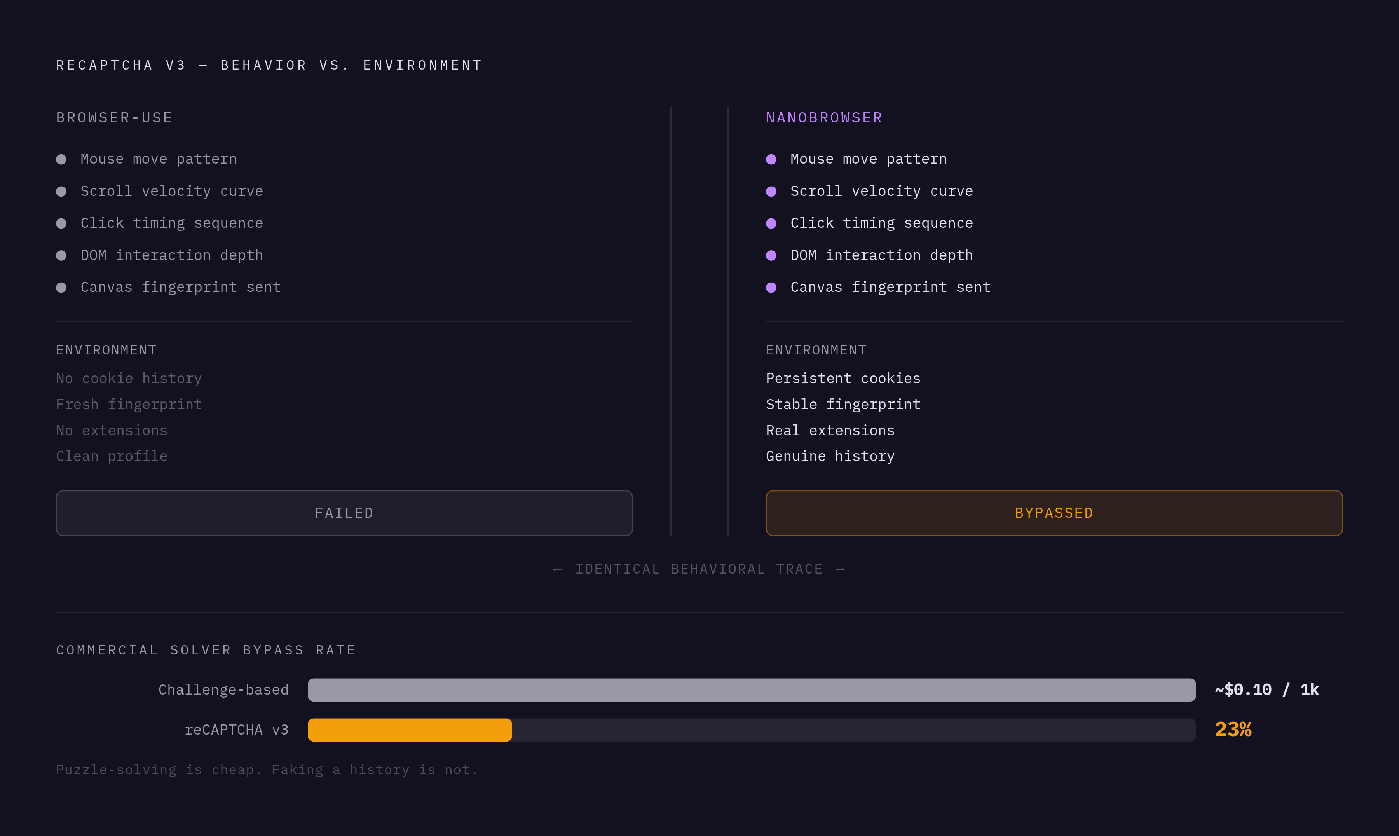Click the 'Clean profile' line
Screen dimensions: 1399x836
point(112,456)
